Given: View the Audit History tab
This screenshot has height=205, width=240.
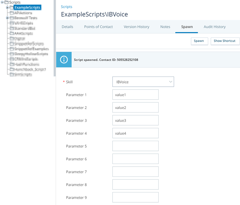Looking at the screenshot, I should [x=214, y=27].
